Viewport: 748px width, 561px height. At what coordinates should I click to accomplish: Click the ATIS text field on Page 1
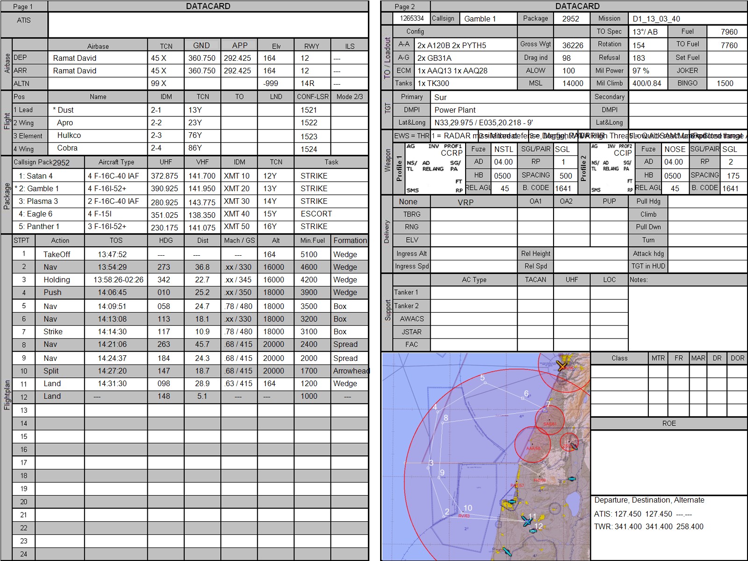pyautogui.click(x=208, y=25)
